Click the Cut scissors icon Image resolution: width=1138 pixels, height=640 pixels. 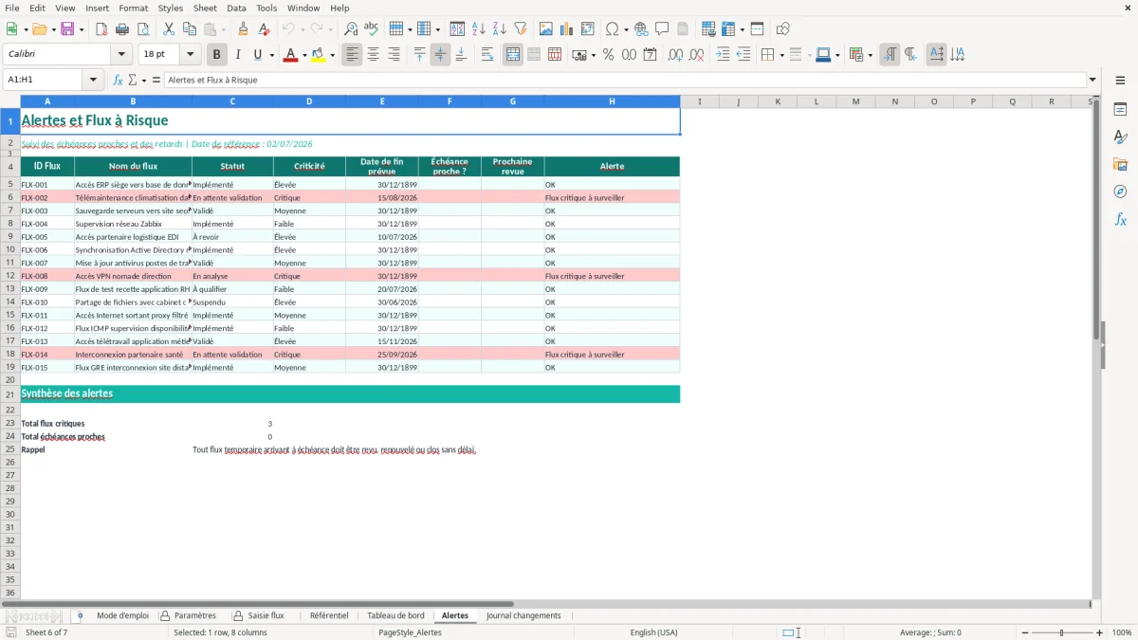[169, 29]
